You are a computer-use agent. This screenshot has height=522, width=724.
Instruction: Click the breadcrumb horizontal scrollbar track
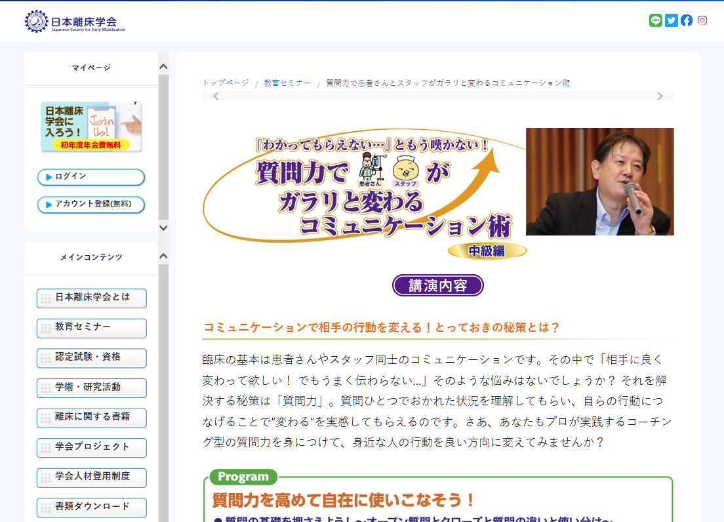437,96
